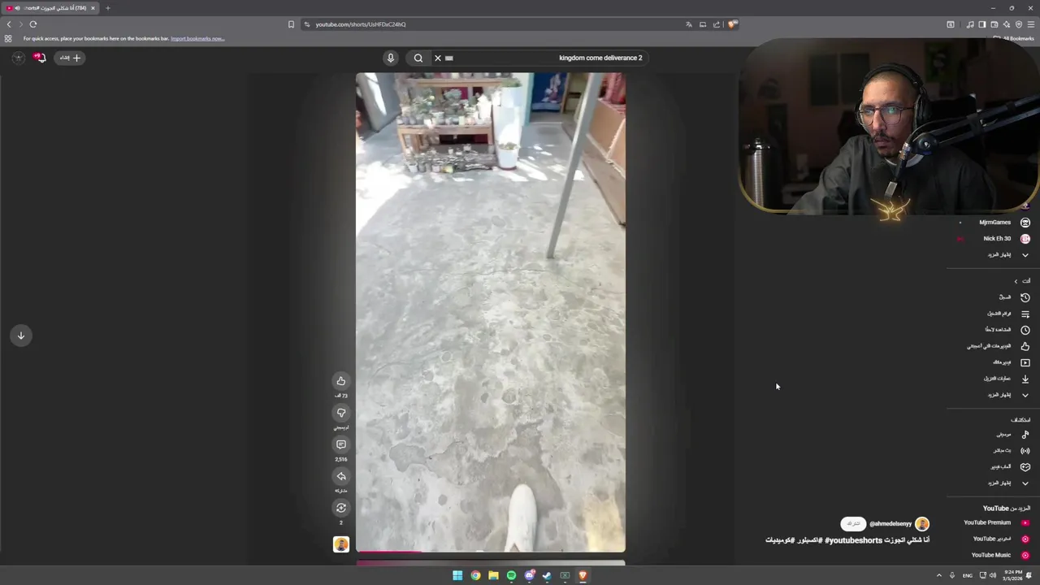Open the Steam icon in the taskbar
This screenshot has height=585, width=1040.
[547, 576]
